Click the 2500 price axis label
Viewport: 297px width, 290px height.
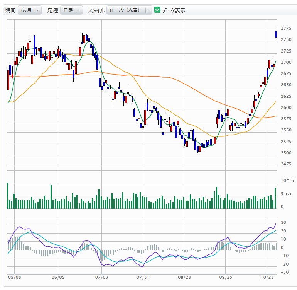coord(286,153)
